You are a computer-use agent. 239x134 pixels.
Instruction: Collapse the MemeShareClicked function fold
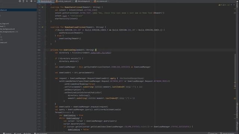coord(46,7)
